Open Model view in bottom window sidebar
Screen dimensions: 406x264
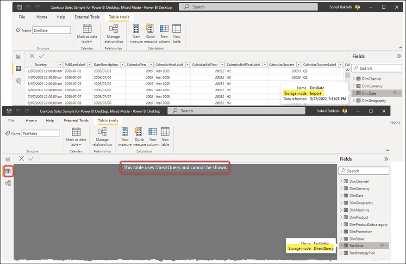pos(8,184)
